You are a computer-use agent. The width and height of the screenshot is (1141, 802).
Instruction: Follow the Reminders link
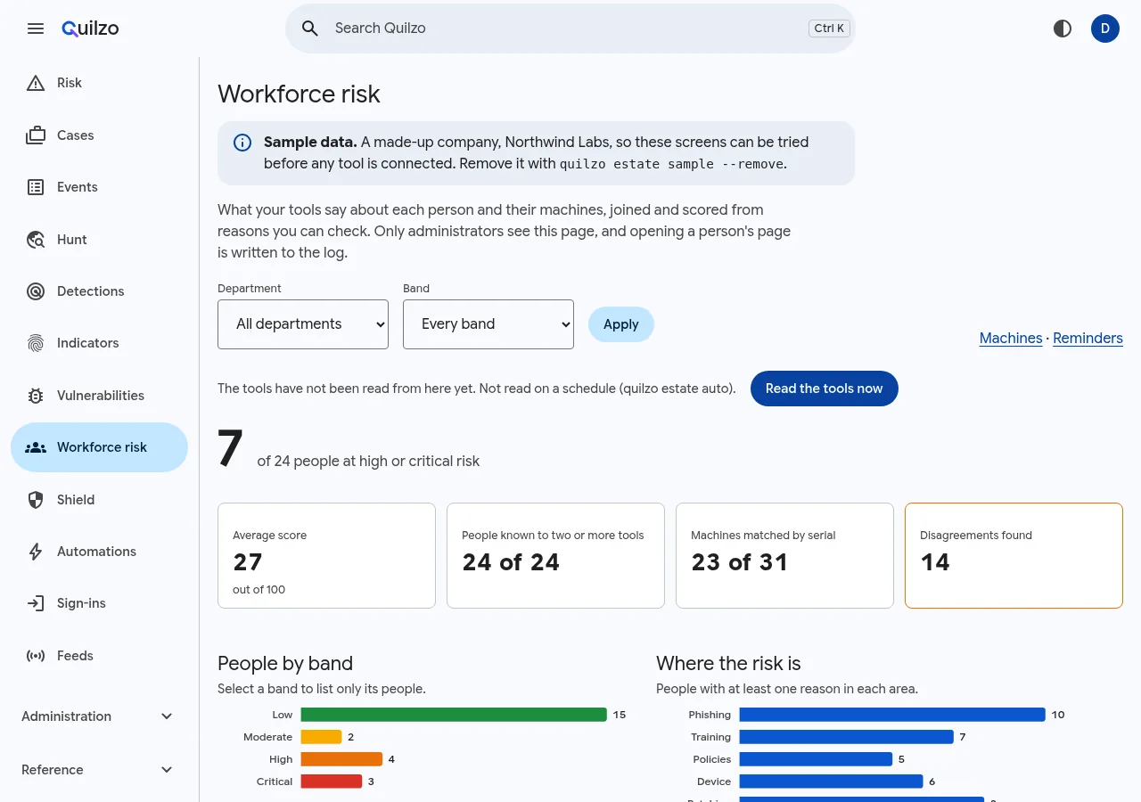tap(1088, 339)
